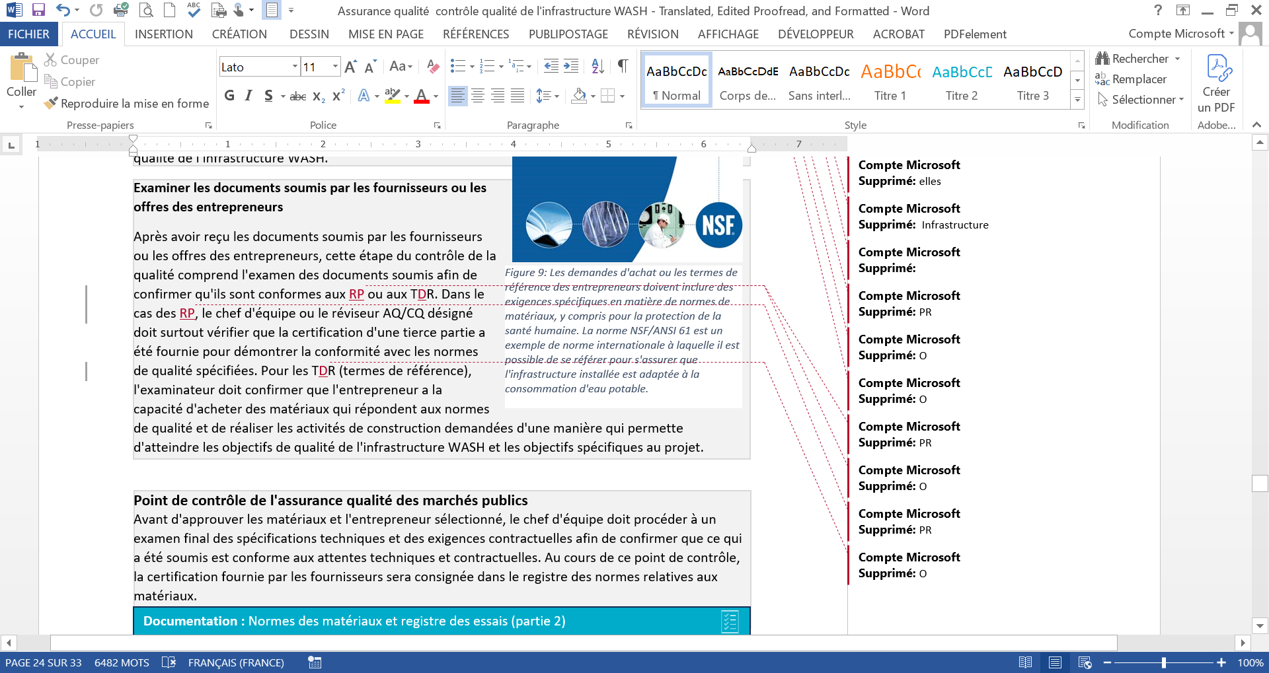
Task: Toggle underline S formatting
Action: click(x=268, y=96)
